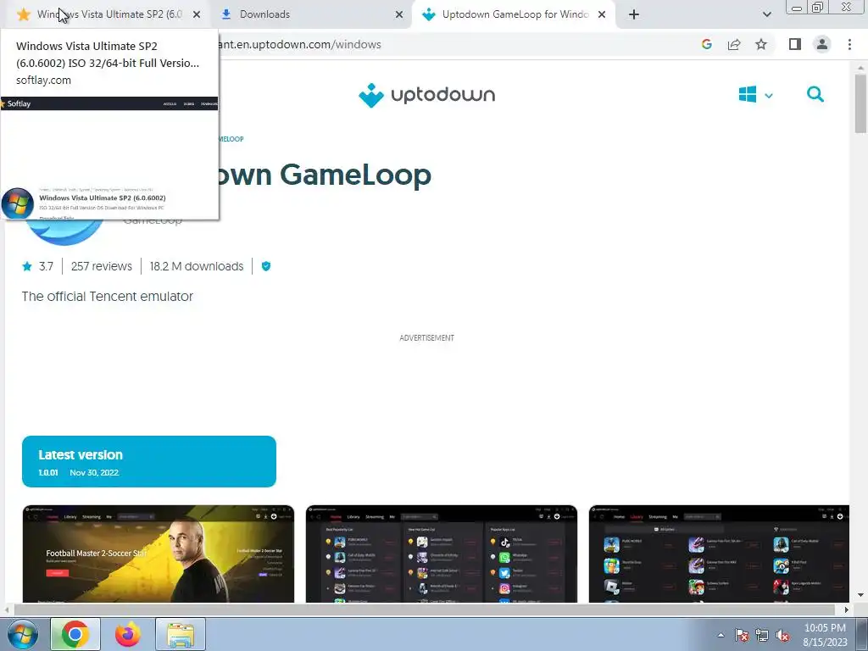Click the horizontal scrollbar track
Image resolution: width=868 pixels, height=651 pixels.
tap(426, 609)
